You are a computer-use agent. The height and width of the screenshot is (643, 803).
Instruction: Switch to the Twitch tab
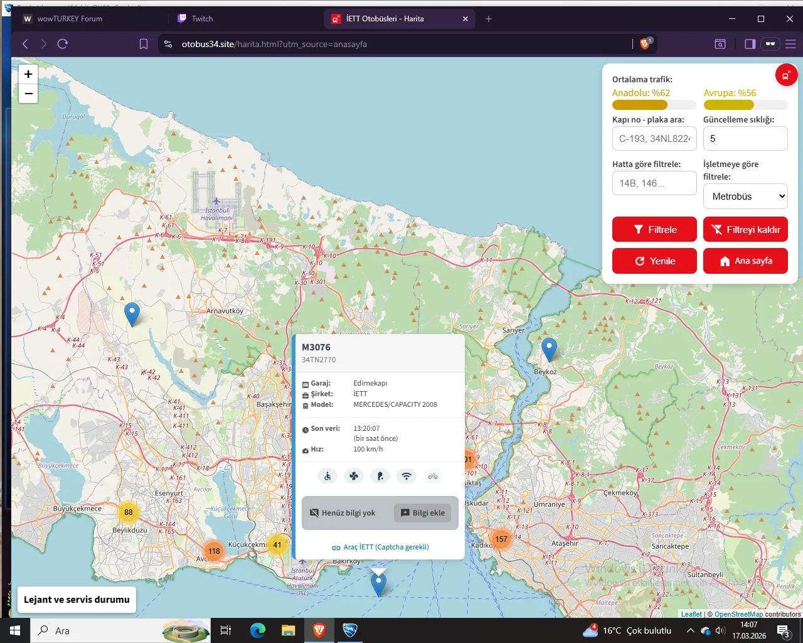click(x=202, y=19)
